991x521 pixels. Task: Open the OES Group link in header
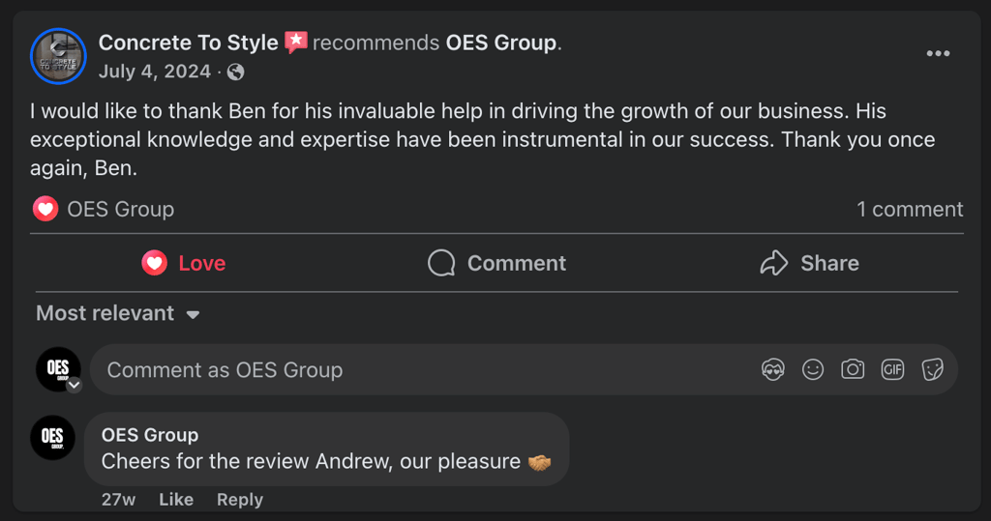click(x=500, y=43)
